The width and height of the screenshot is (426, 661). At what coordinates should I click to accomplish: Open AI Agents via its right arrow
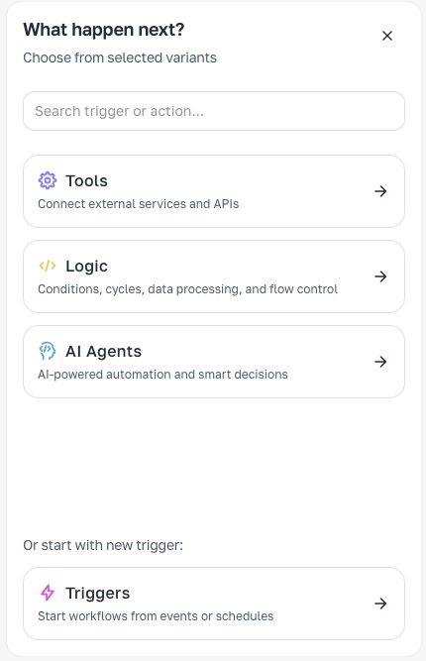point(380,362)
